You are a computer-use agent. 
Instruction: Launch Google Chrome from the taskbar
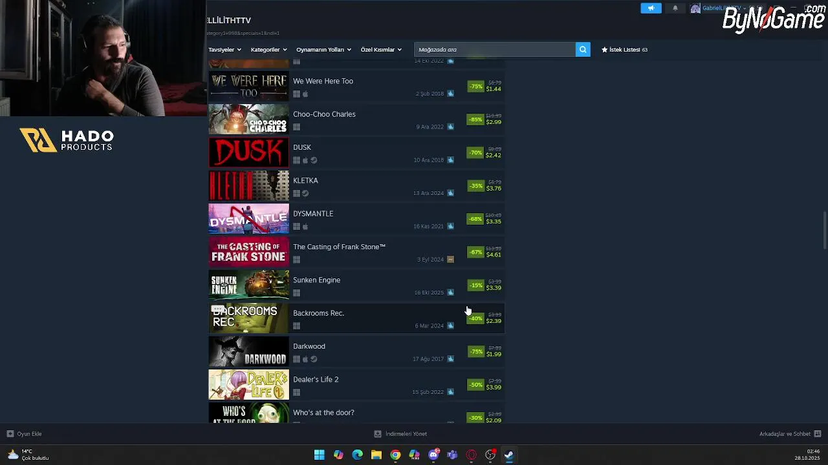point(395,455)
